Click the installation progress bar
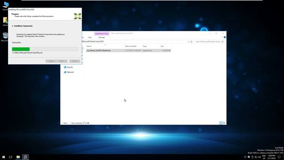Image resolution: width=284 pixels, height=160 pixels. (x=45, y=49)
